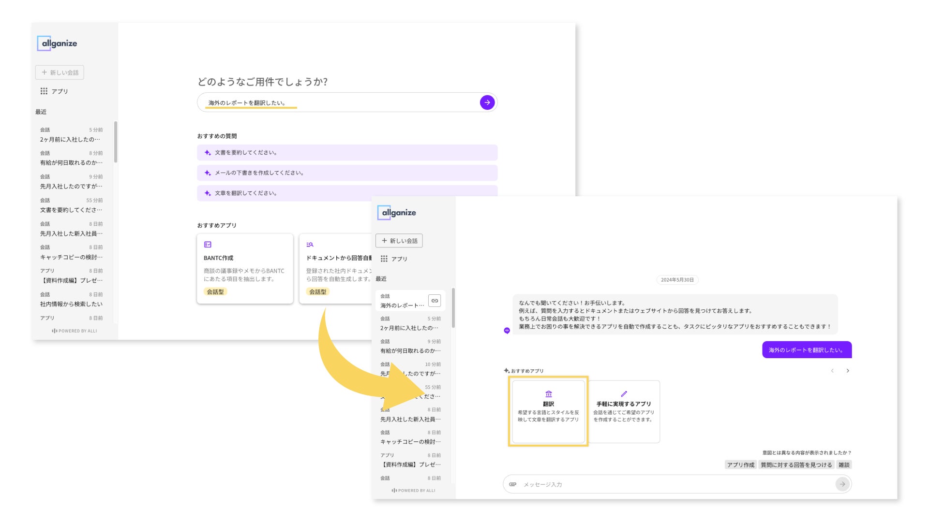Image resolution: width=929 pixels, height=522 pixels.
Task: Go to next recommended apps with right chevron
Action: tap(848, 371)
